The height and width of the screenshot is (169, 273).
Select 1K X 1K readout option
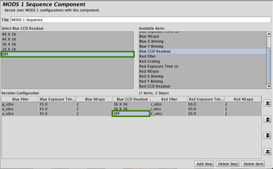68,49
